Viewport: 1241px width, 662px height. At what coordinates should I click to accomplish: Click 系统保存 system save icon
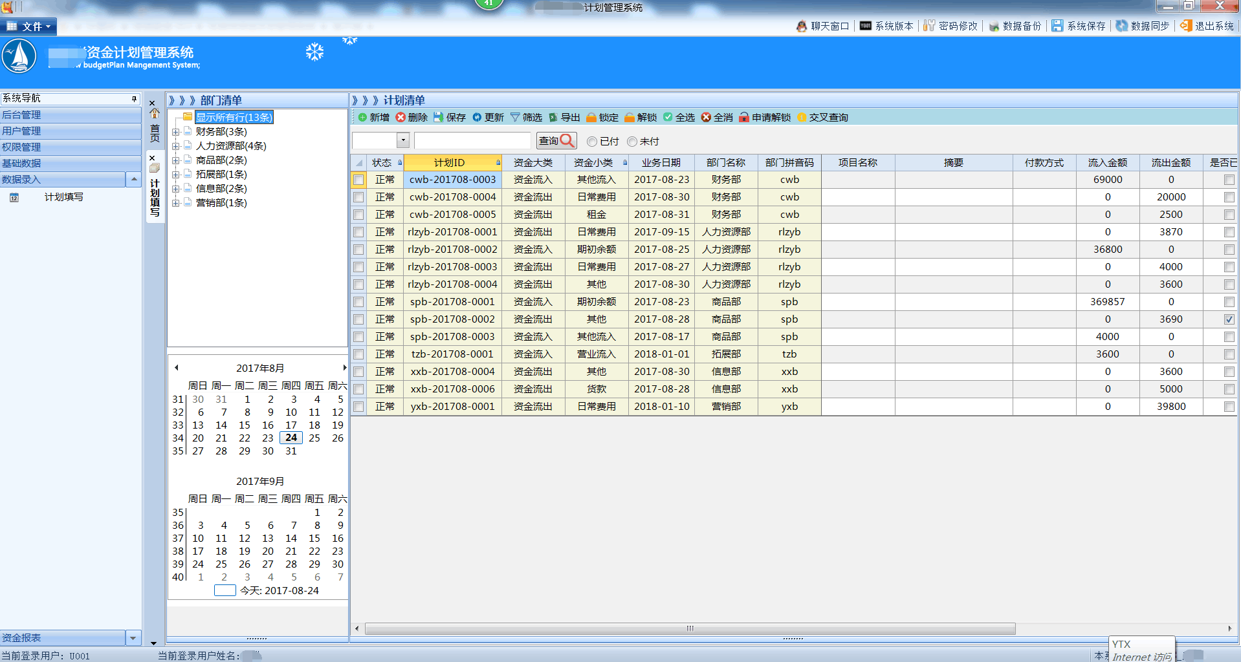pos(1057,26)
